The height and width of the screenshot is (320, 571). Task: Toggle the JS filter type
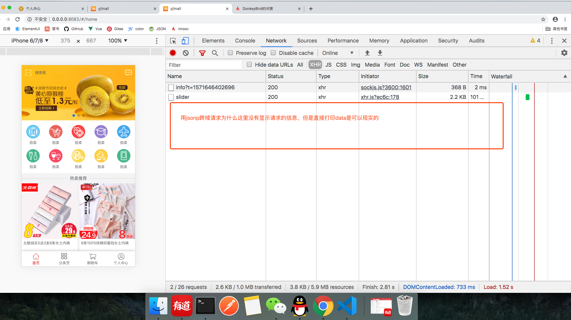[328, 65]
